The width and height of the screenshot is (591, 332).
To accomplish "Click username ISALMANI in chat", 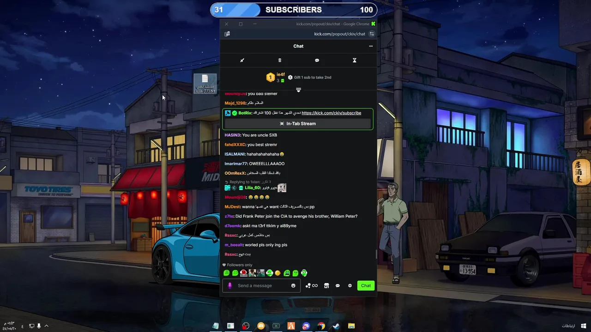I will point(235,154).
